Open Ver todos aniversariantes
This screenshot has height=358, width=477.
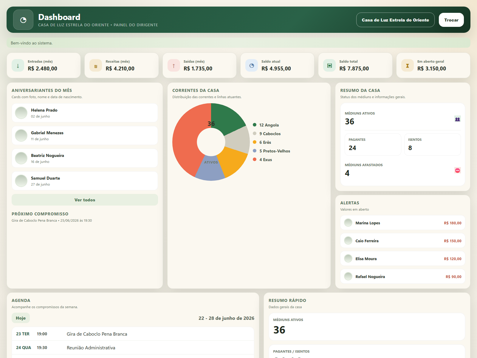click(85, 200)
